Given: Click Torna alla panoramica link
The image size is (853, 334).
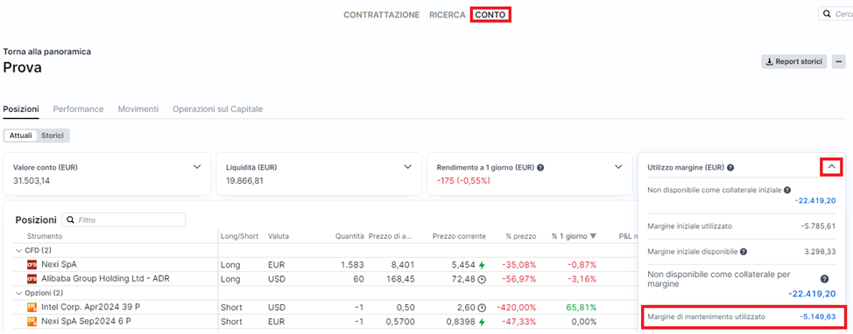Looking at the screenshot, I should tap(46, 52).
